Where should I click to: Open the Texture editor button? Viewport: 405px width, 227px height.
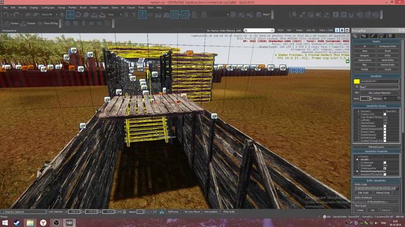tap(28, 23)
